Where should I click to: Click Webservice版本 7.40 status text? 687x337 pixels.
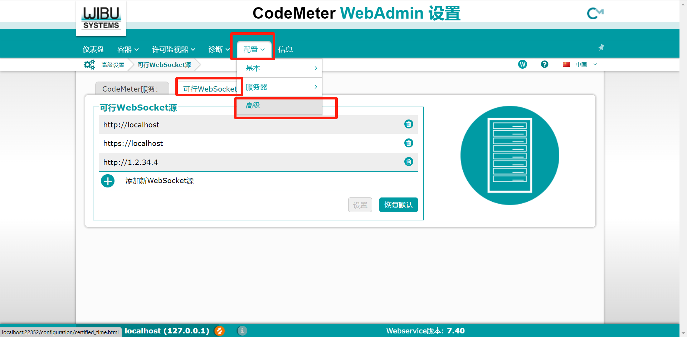[x=425, y=331]
